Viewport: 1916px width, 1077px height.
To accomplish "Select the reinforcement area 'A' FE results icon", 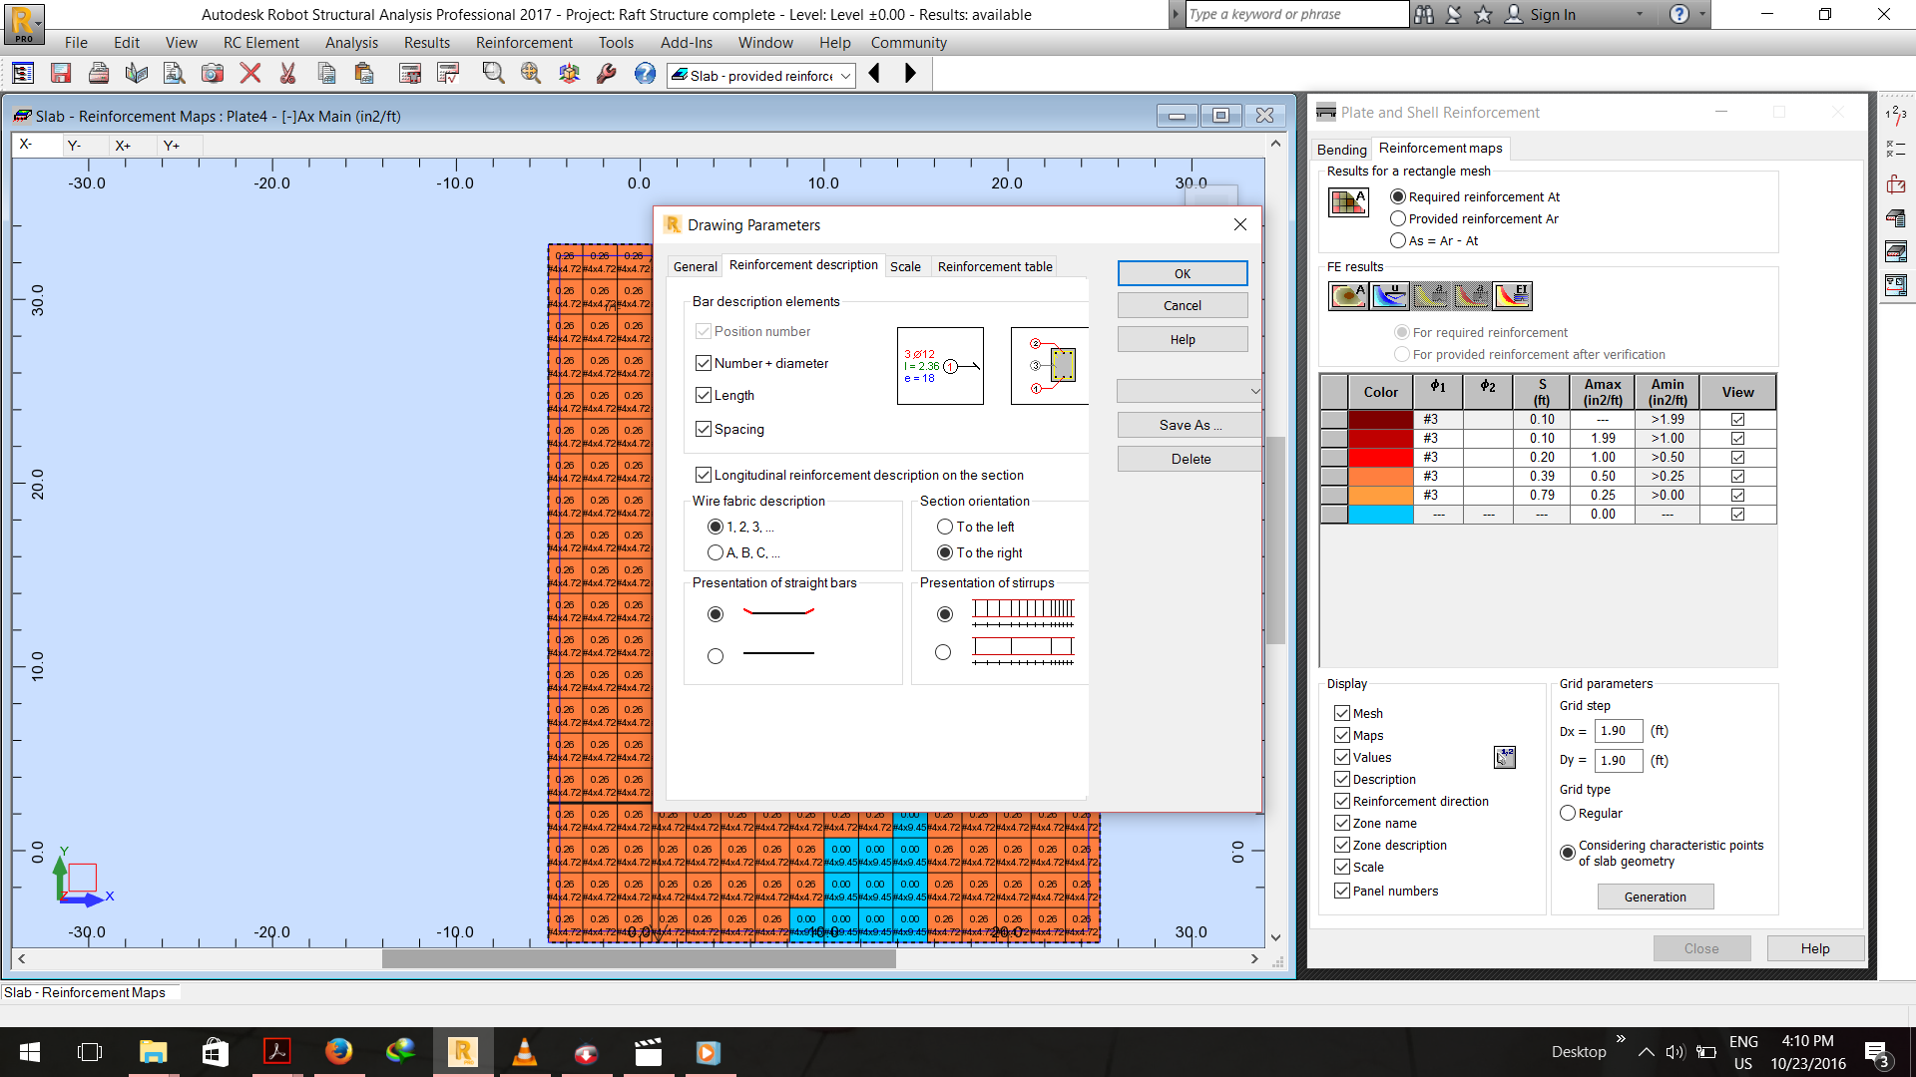I will [x=1349, y=296].
